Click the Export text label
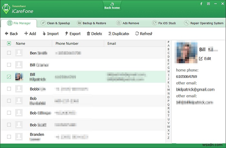The image size is (226, 148). (x=75, y=34)
